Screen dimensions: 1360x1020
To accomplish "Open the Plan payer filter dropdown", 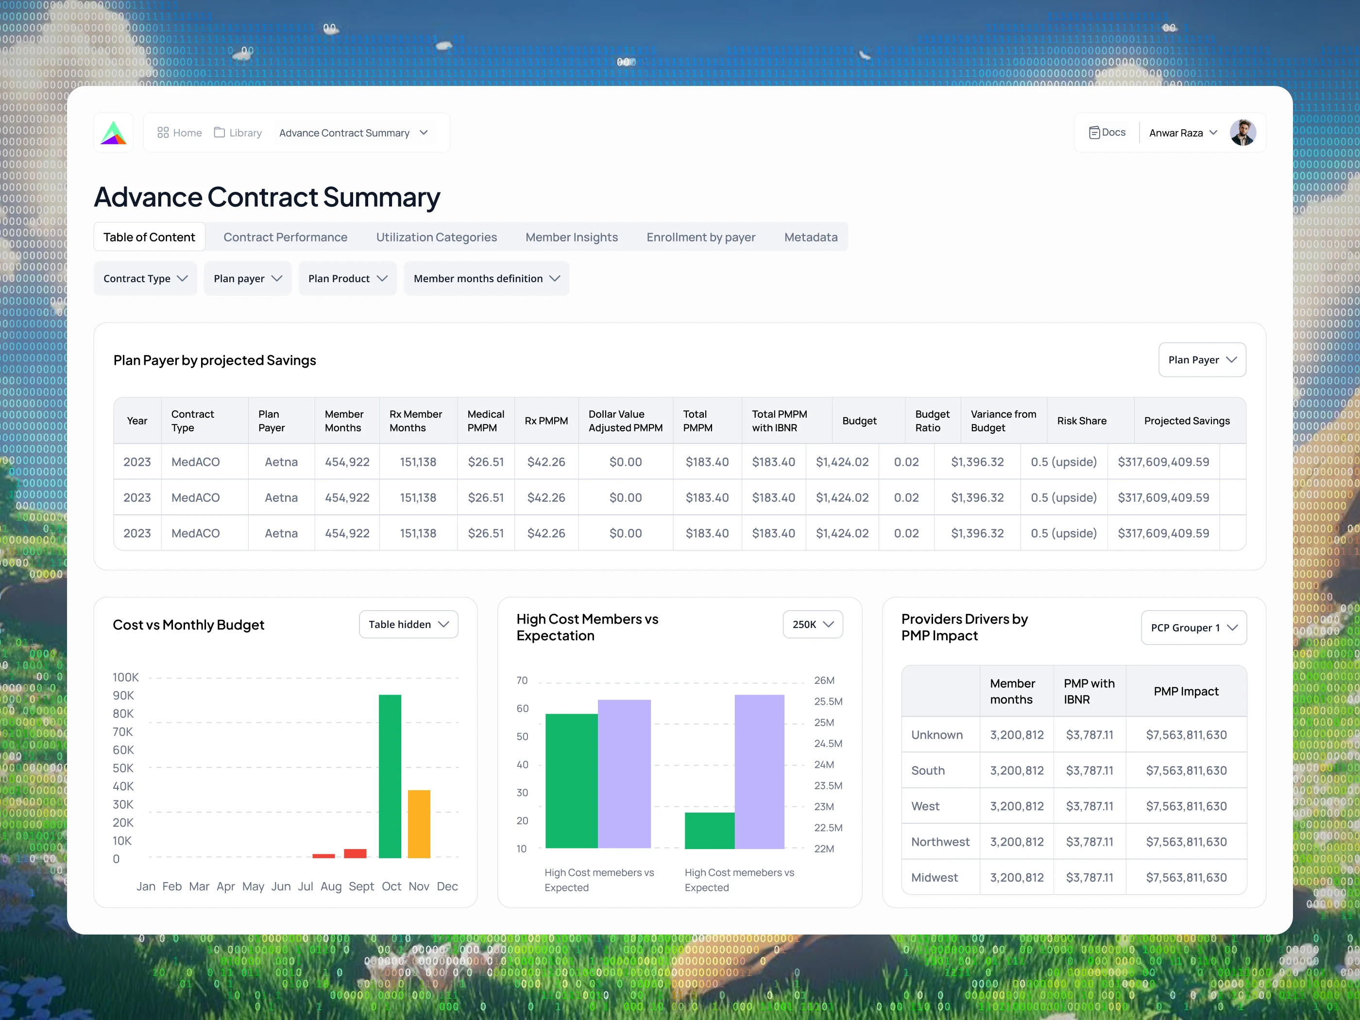I will (x=248, y=278).
